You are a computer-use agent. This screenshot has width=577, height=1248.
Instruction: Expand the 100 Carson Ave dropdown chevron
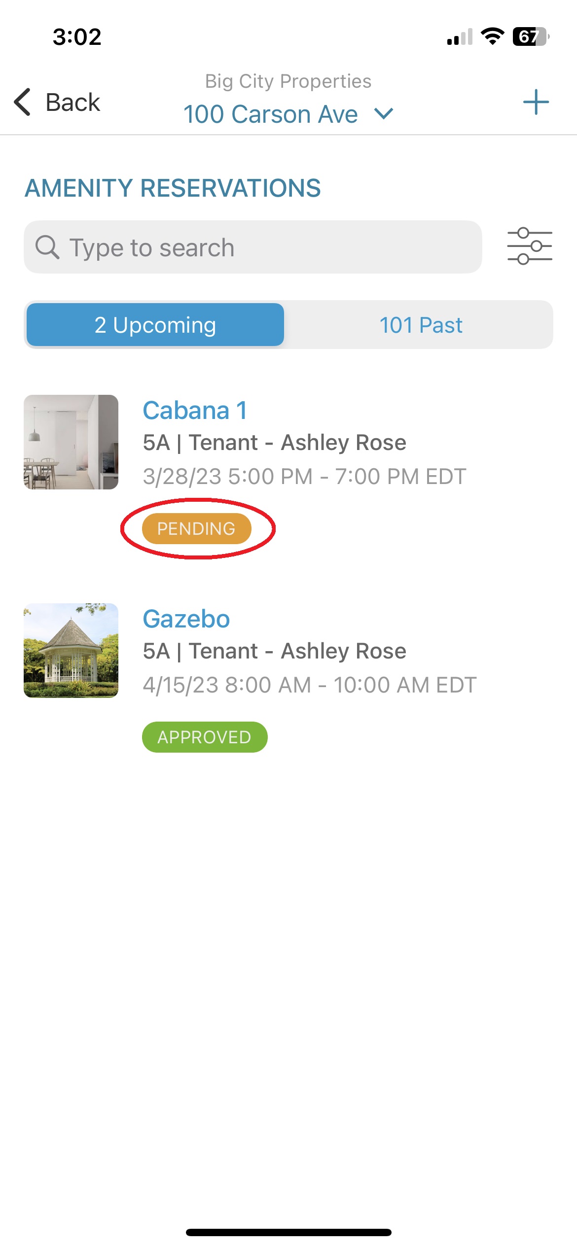coord(384,114)
